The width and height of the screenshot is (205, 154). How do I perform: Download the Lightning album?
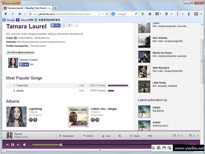pos(35,120)
